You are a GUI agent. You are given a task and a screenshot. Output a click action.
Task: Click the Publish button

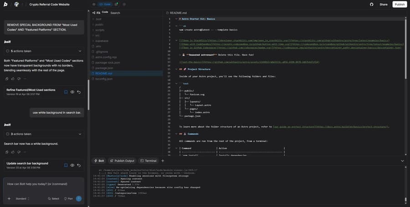pyautogui.click(x=400, y=5)
